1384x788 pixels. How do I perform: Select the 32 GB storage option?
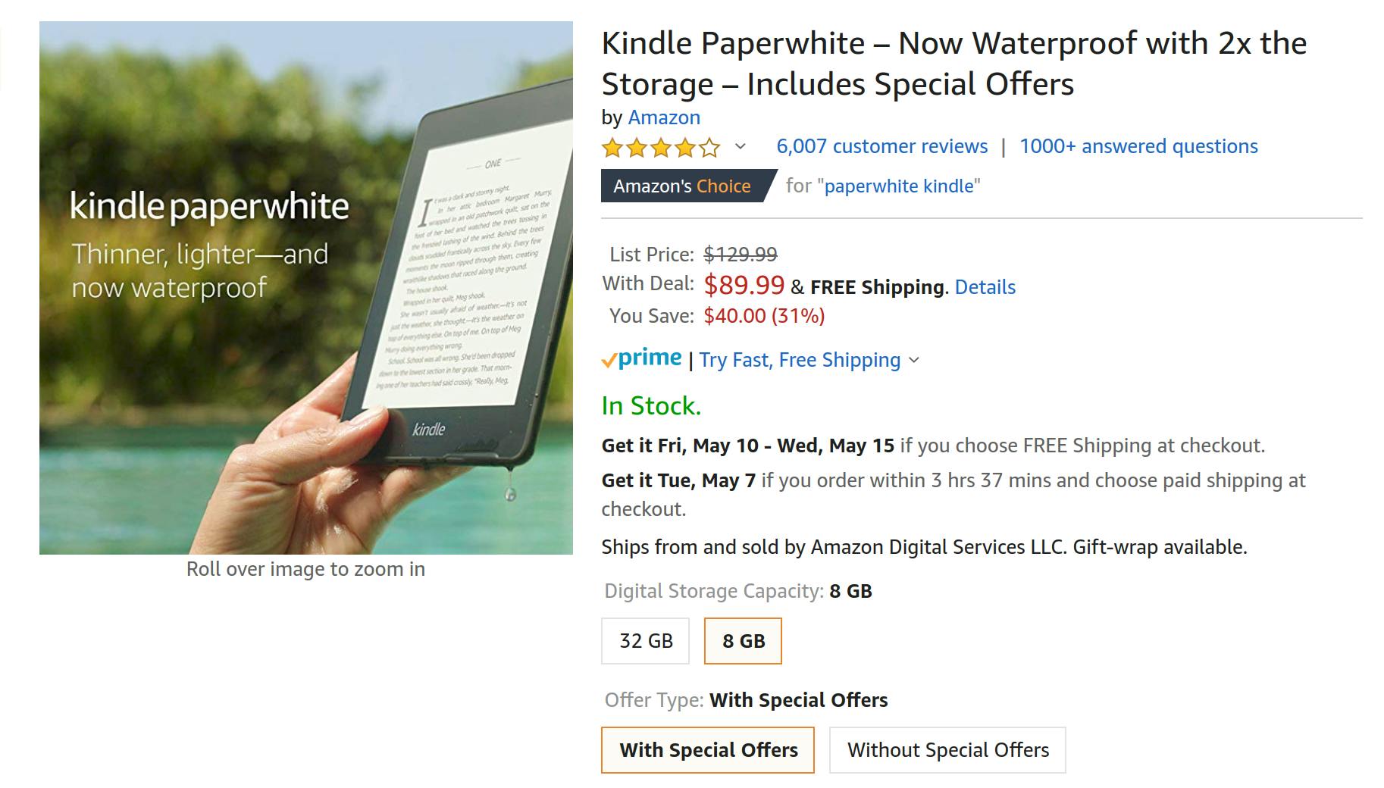pyautogui.click(x=646, y=641)
